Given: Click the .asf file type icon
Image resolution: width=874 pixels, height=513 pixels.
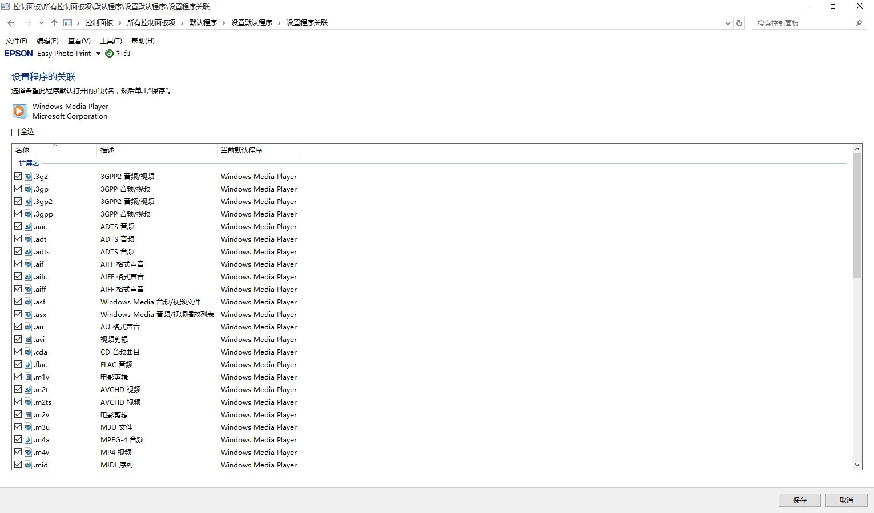Looking at the screenshot, I should coord(28,302).
